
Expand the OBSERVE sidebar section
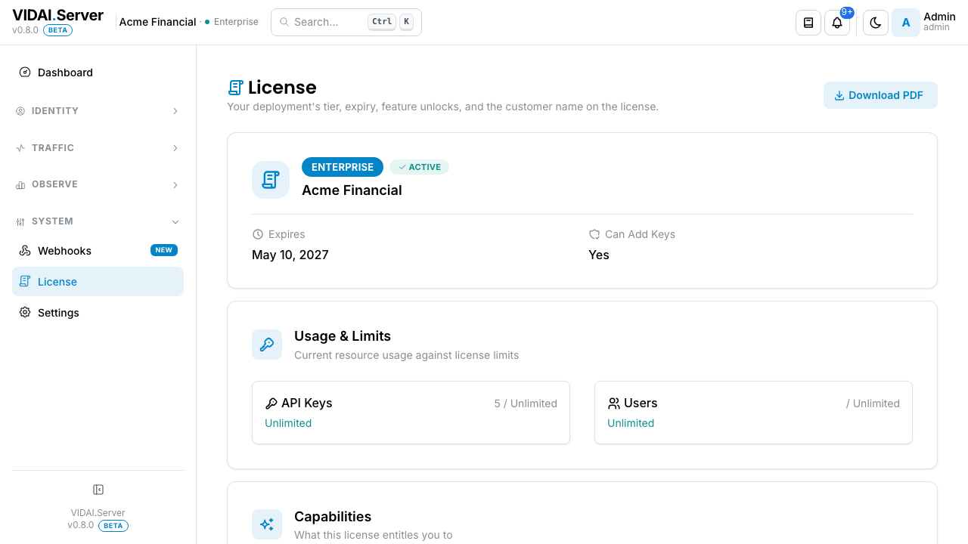tap(98, 184)
